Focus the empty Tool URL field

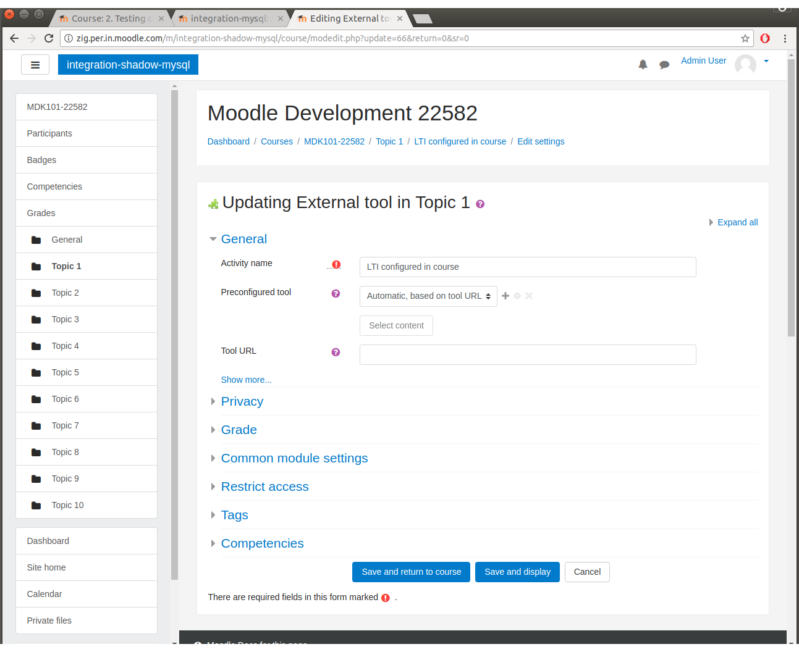click(x=528, y=354)
